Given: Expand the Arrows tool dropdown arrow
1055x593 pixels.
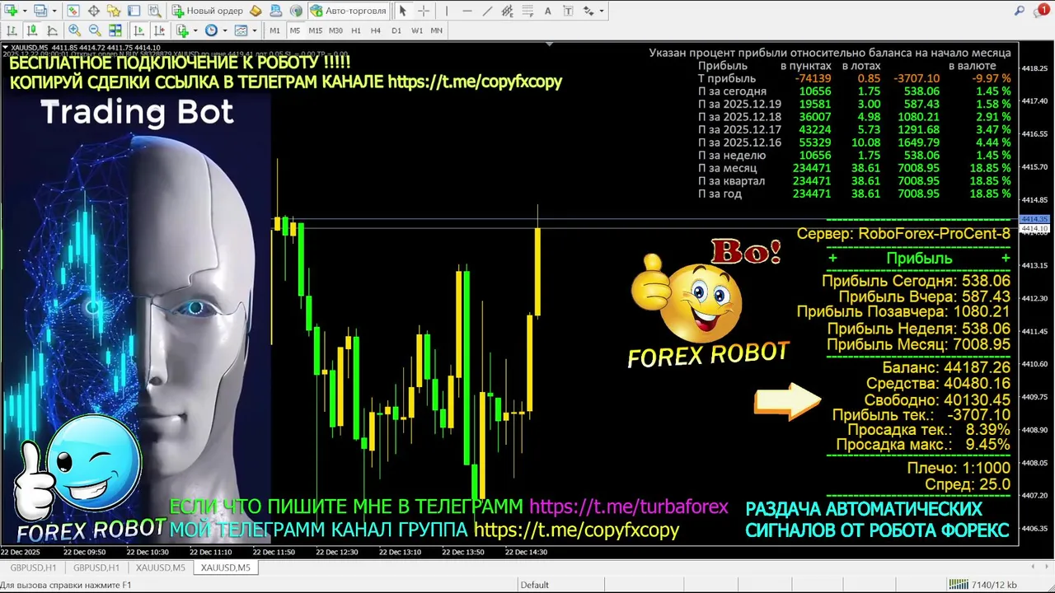Looking at the screenshot, I should 602,11.
